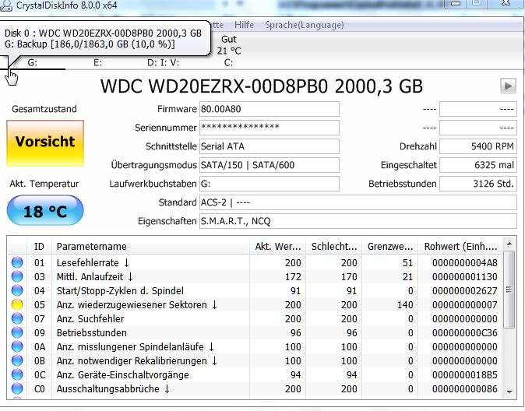Click the Firmware field 80.00A80

point(270,109)
